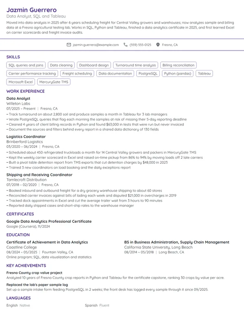Click bullet about data dictionary of 130 fields
244x316 pixels.
[x=83, y=129]
